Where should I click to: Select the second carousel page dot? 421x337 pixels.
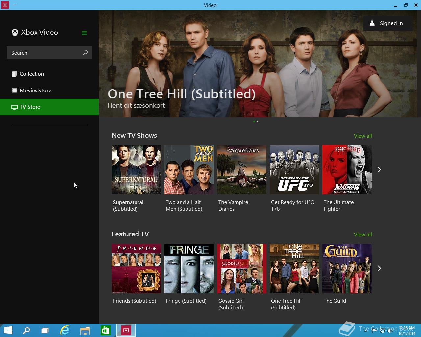point(257,122)
